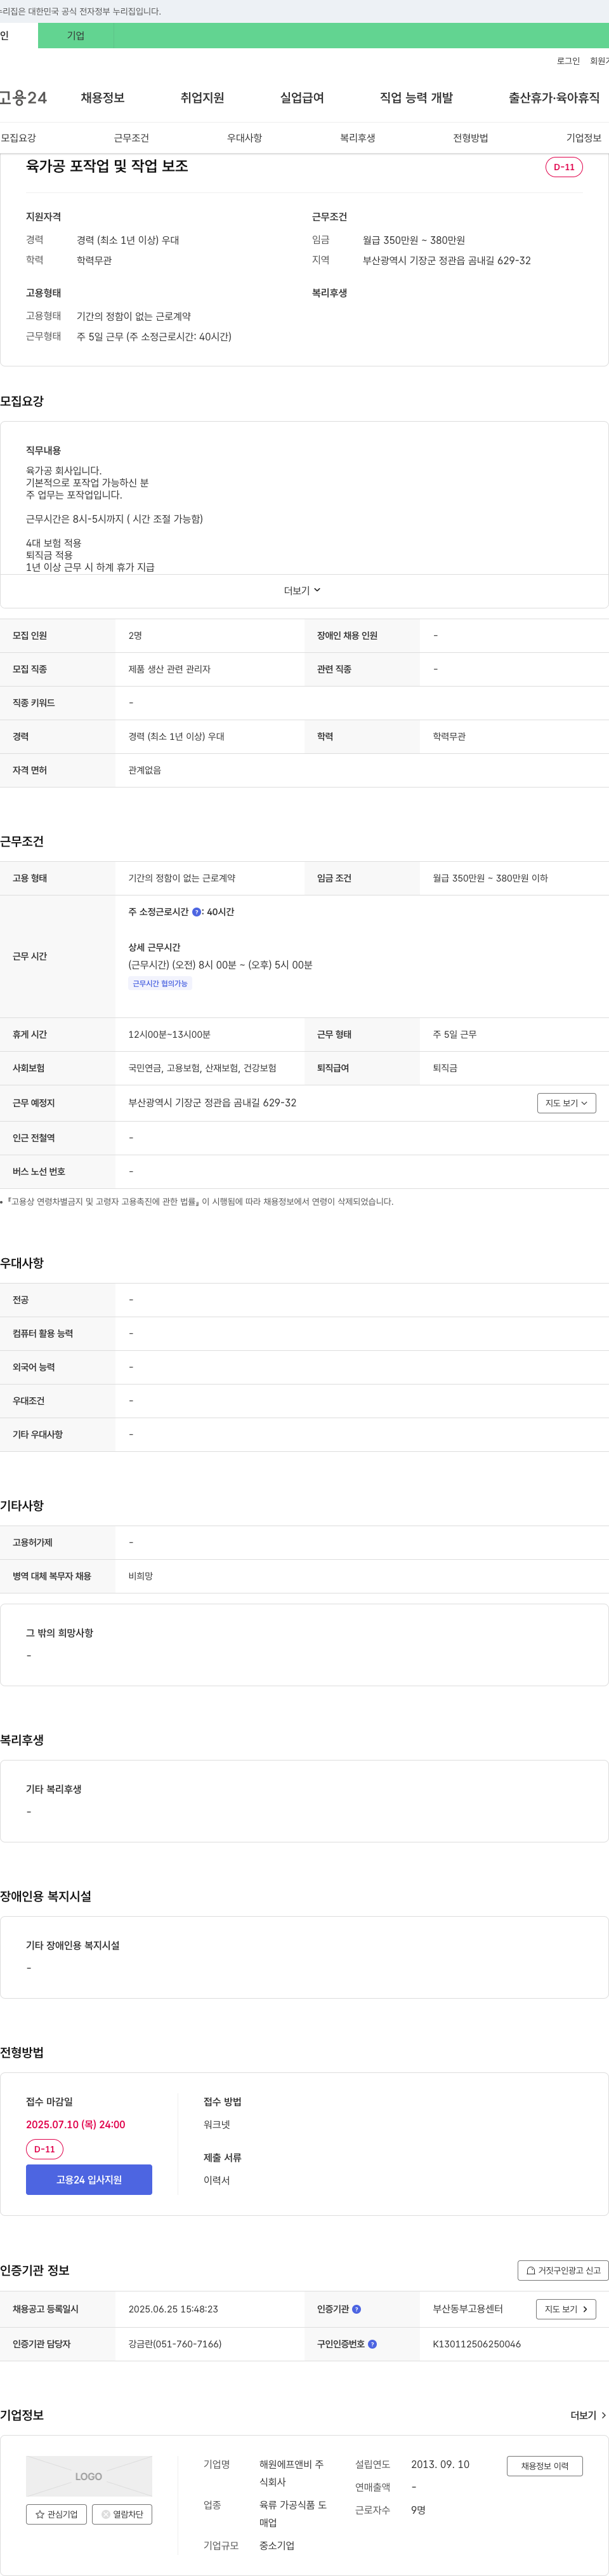The height and width of the screenshot is (2576, 609).
Task: Click company name 해원에프앤비 주식회사
Action: [x=292, y=2473]
